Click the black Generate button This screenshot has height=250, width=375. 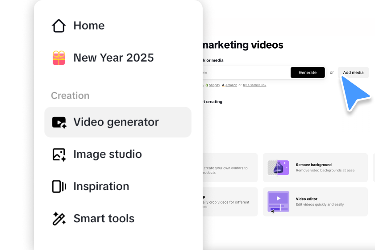[x=308, y=72]
